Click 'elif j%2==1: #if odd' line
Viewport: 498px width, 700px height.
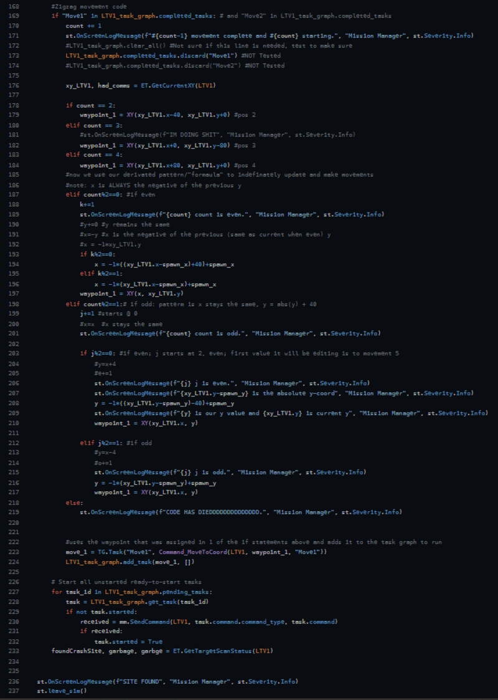click(x=115, y=443)
